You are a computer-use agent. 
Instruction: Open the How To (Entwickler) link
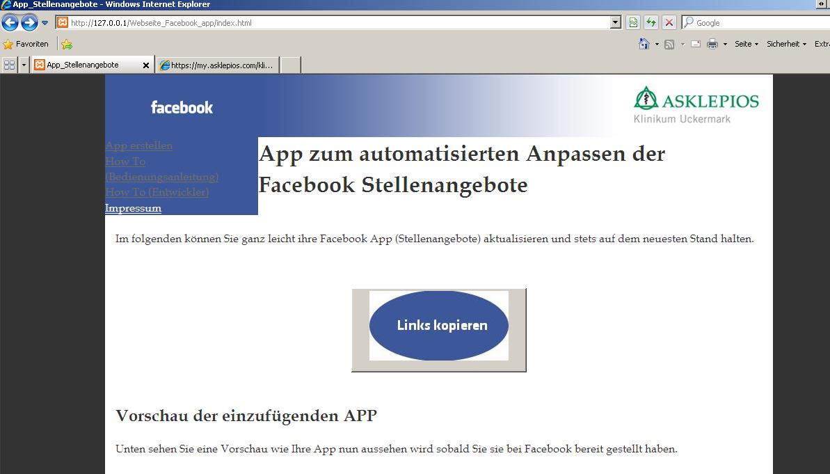157,192
